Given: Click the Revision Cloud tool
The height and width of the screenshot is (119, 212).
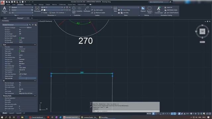Looking at the screenshot, I should 149,10.
